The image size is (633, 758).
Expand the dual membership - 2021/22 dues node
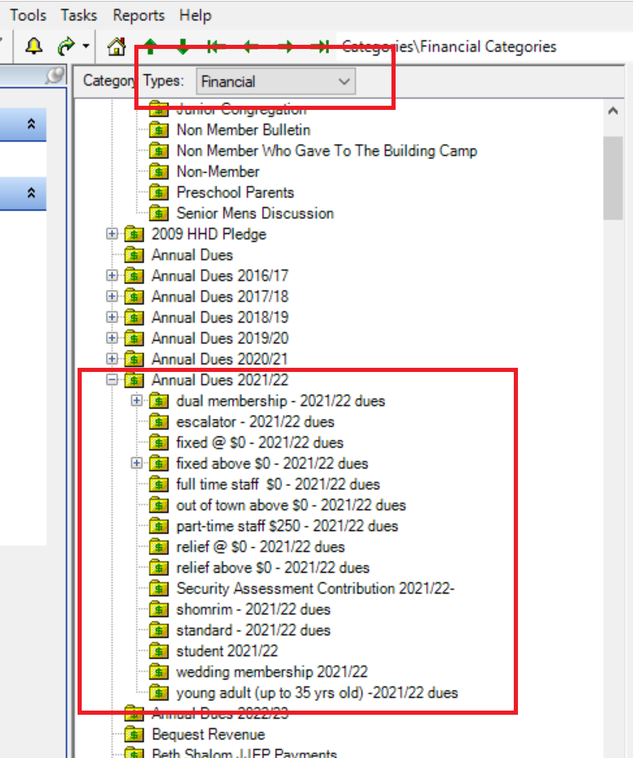click(x=136, y=401)
